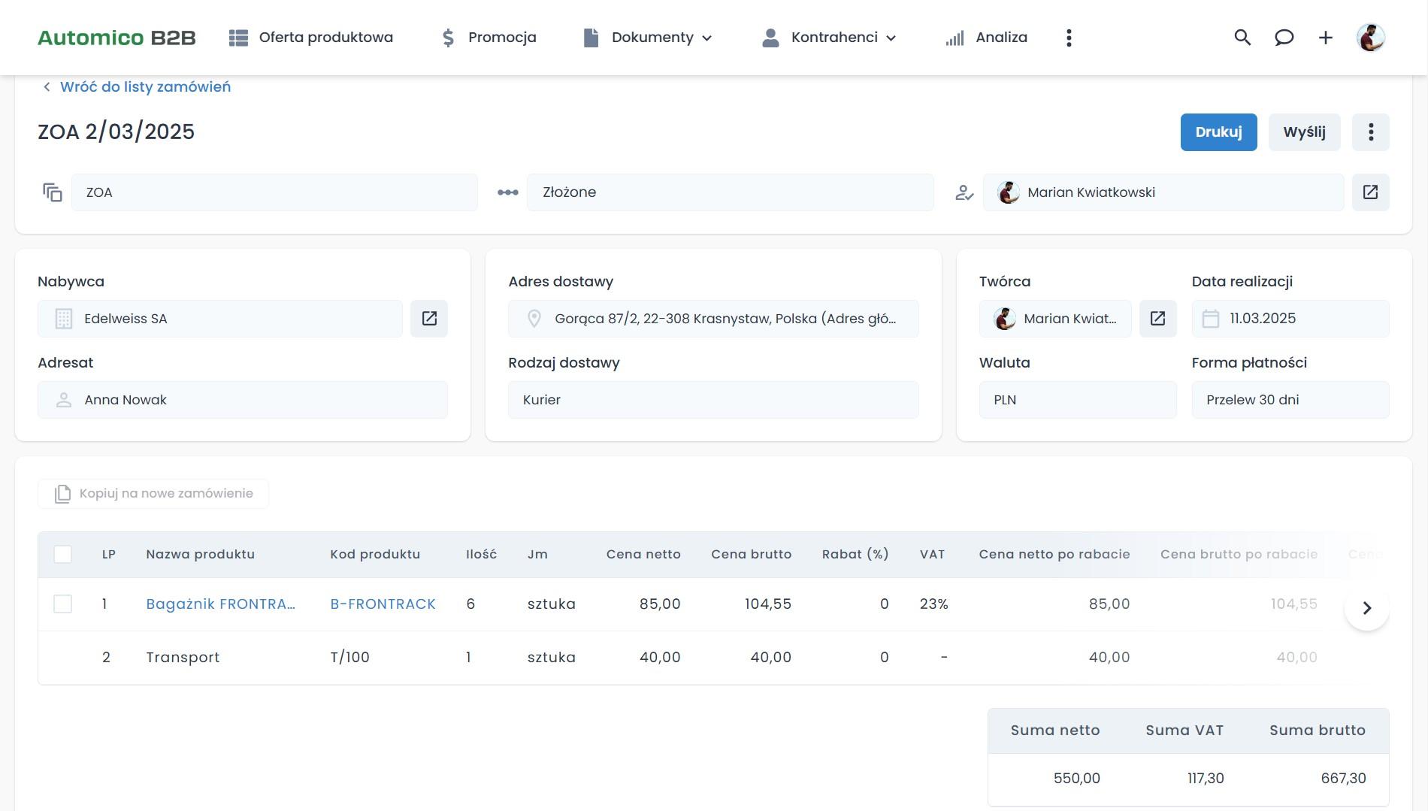Click the plus add-new icon
Image resolution: width=1428 pixels, height=811 pixels.
[x=1326, y=38]
